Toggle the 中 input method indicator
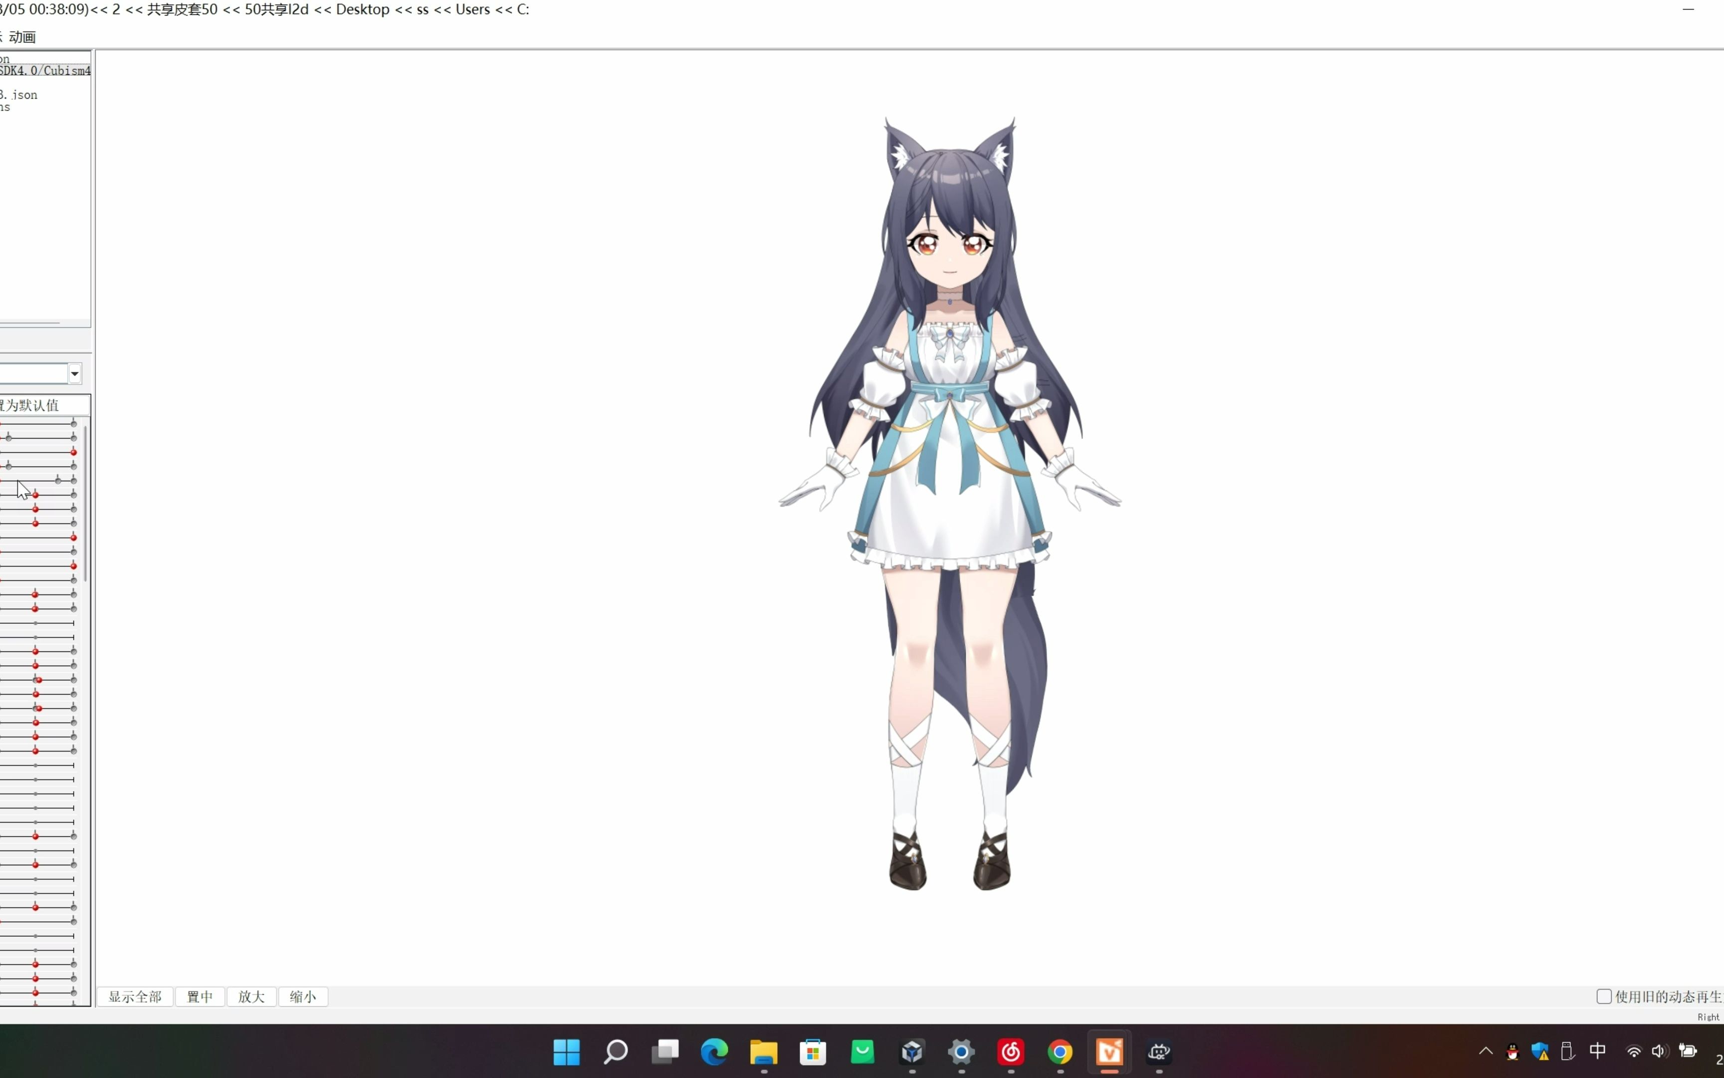Viewport: 1724px width, 1078px height. pos(1597,1051)
